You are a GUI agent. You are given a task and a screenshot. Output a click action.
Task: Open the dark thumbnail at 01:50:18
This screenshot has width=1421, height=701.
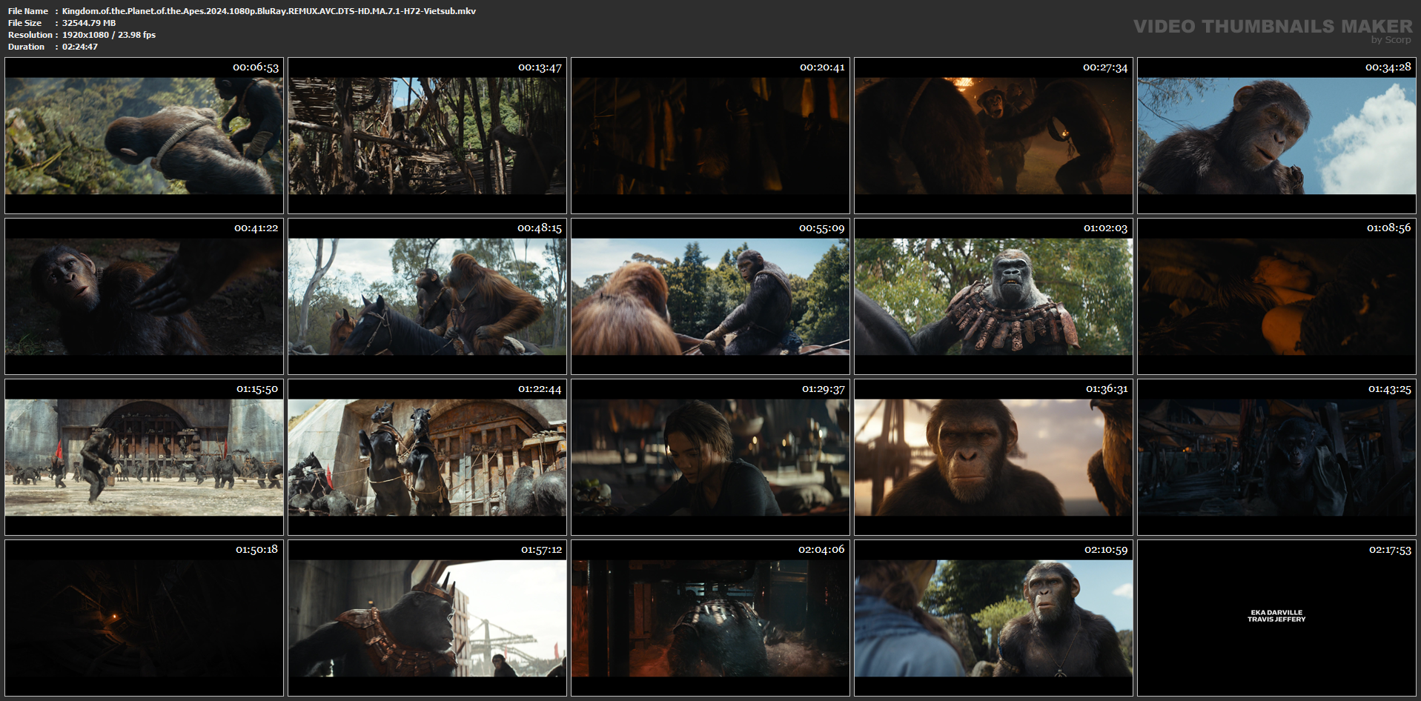click(144, 618)
